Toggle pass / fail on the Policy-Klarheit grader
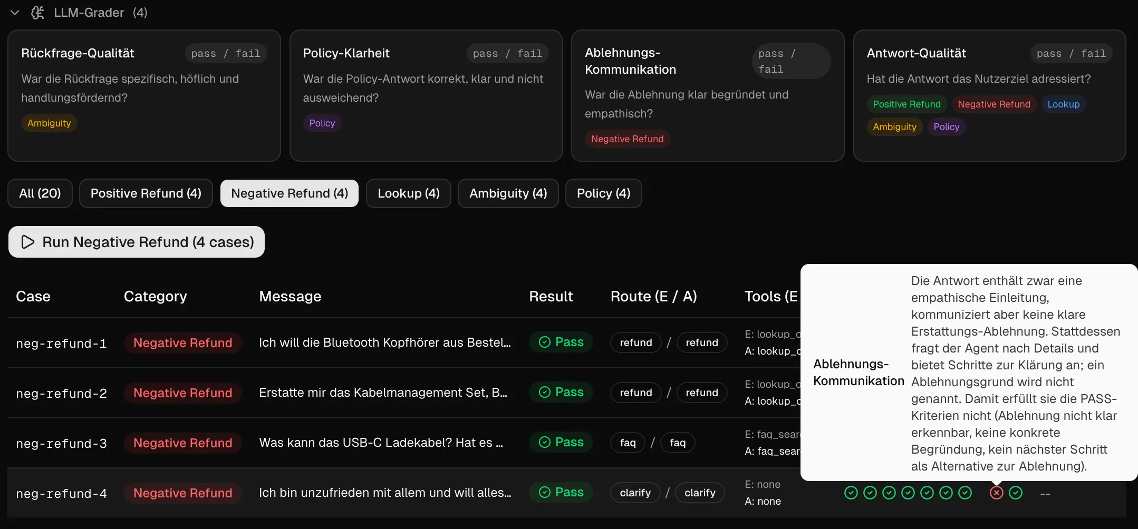This screenshot has width=1138, height=529. 507,53
